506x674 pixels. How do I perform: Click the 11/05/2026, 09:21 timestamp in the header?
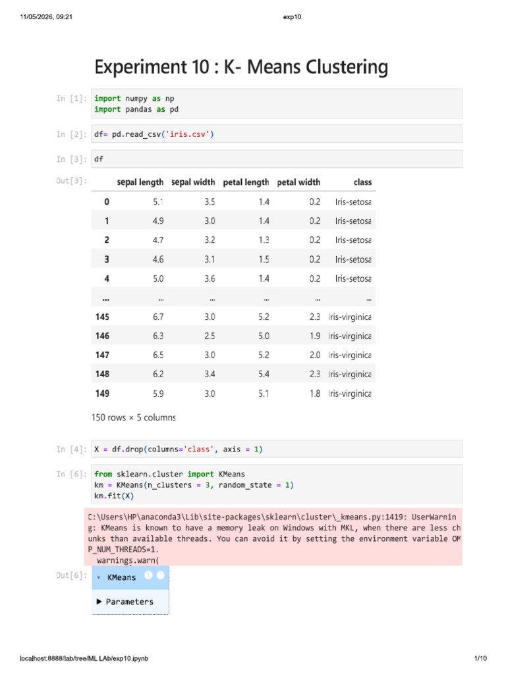point(46,16)
